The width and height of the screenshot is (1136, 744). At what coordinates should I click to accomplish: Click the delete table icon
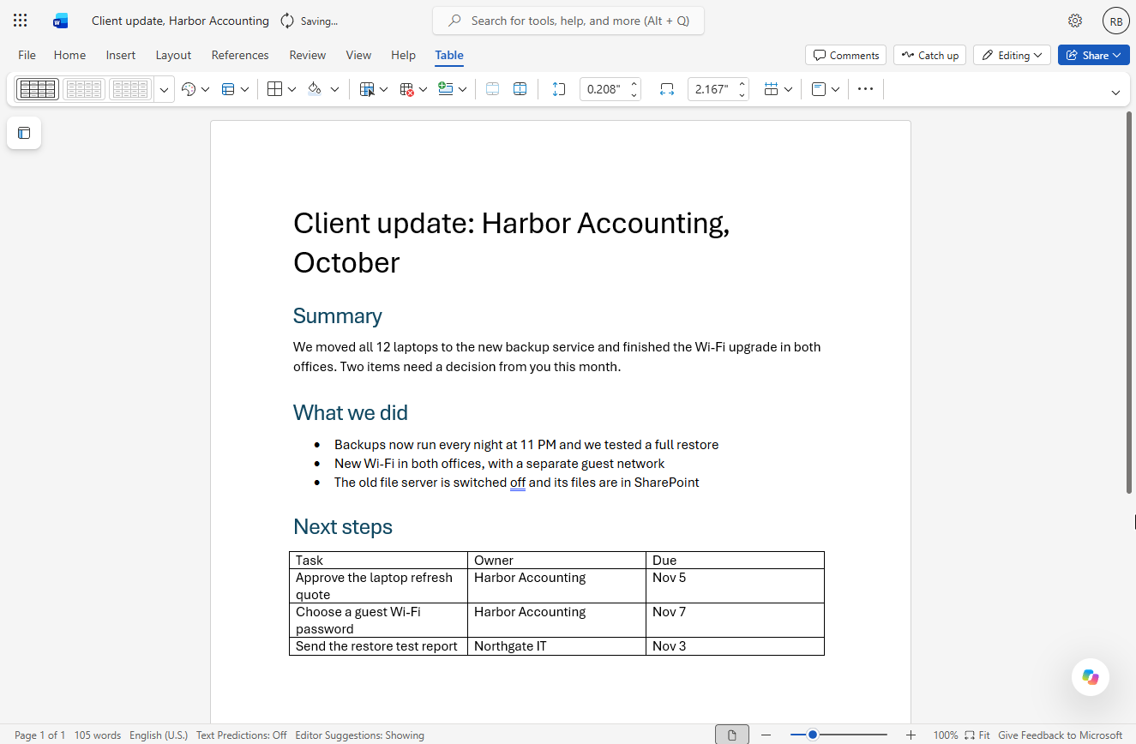click(406, 89)
